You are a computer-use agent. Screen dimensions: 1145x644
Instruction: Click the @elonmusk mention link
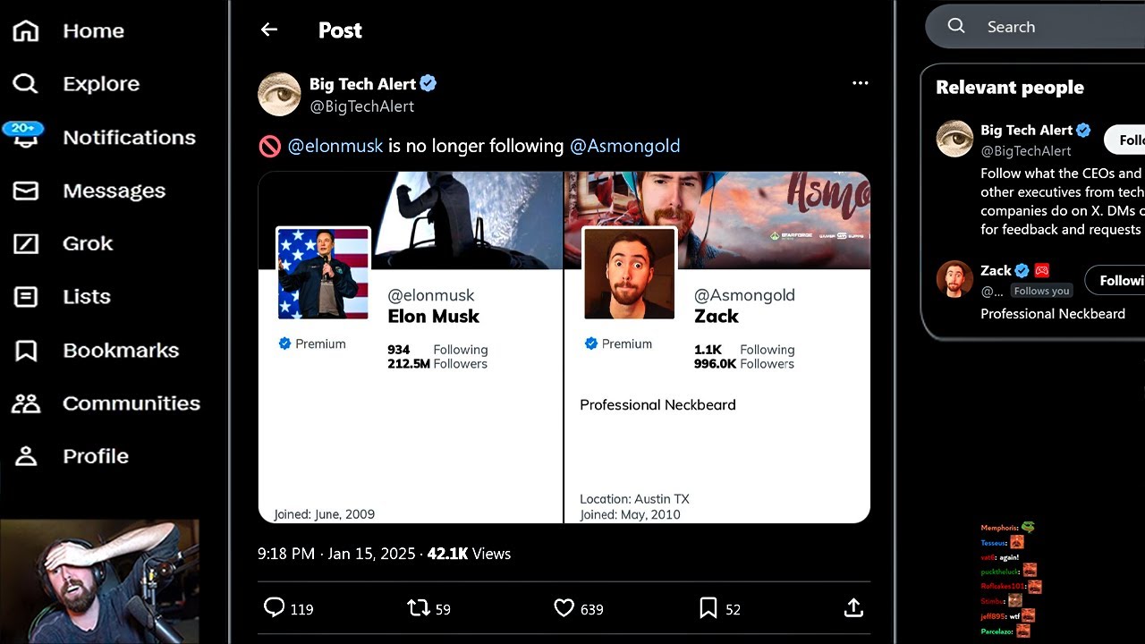335,146
